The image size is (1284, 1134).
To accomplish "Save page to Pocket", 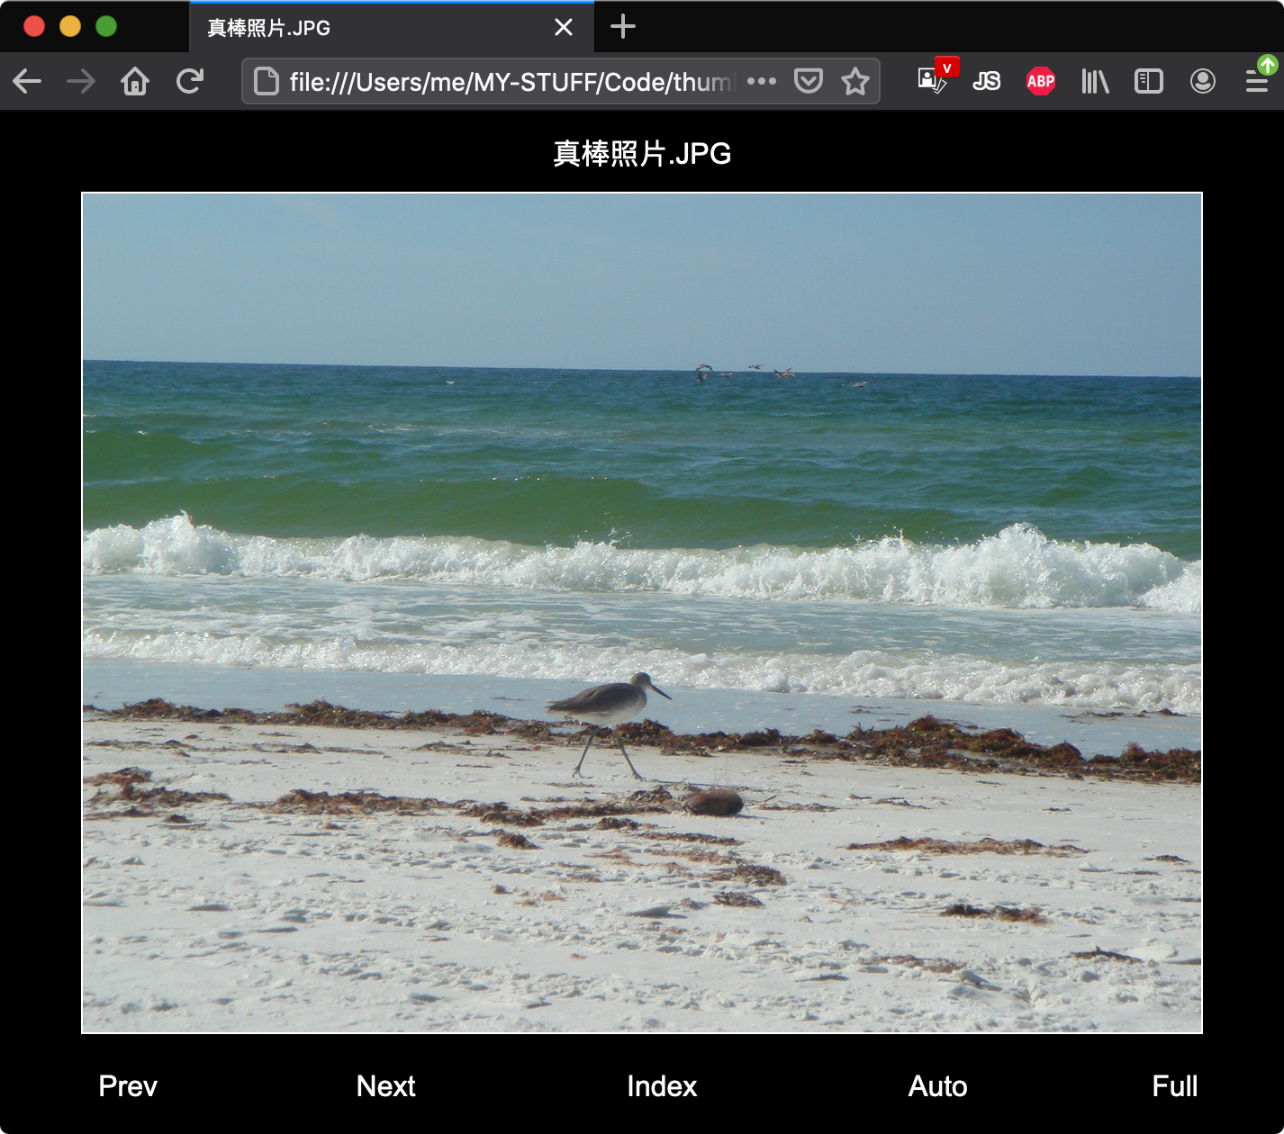I will (x=808, y=82).
